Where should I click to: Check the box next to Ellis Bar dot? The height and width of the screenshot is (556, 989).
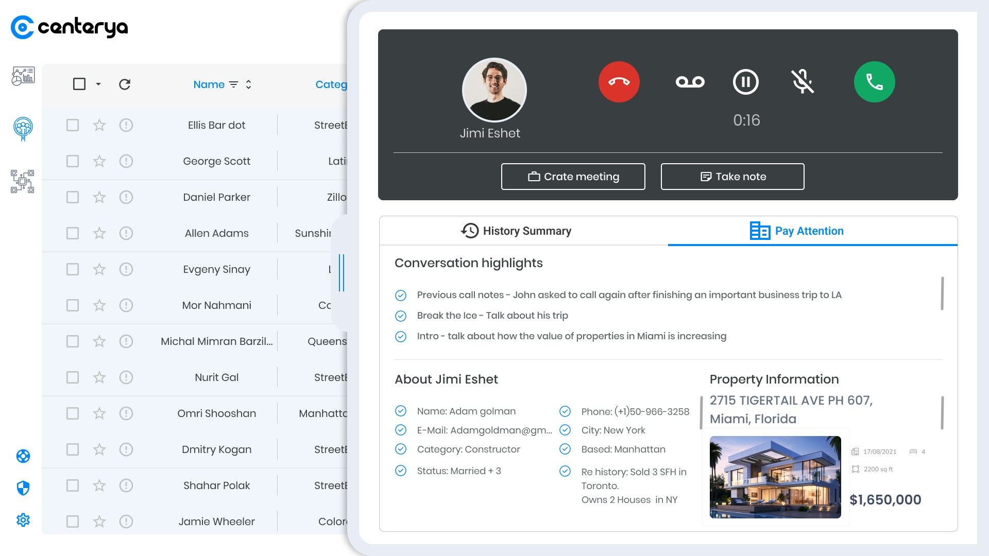(x=73, y=125)
